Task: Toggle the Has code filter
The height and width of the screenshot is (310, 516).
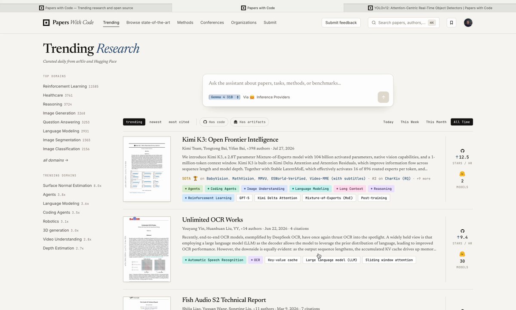Action: (x=214, y=122)
